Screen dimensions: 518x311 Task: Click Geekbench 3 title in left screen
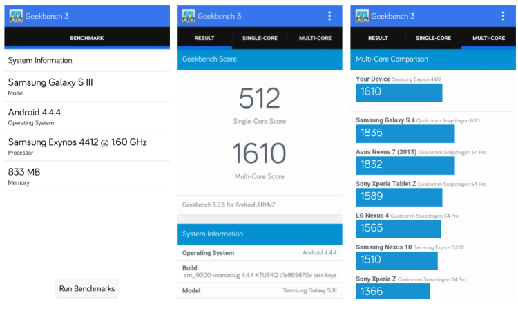click(x=47, y=16)
